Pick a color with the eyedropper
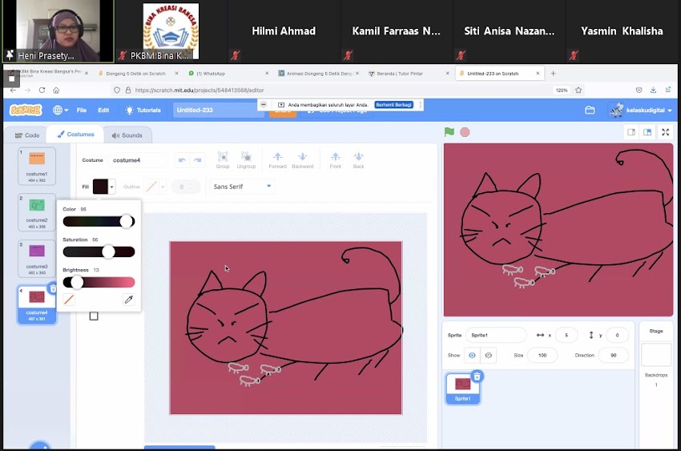Viewport: 681px width, 451px height. point(128,299)
